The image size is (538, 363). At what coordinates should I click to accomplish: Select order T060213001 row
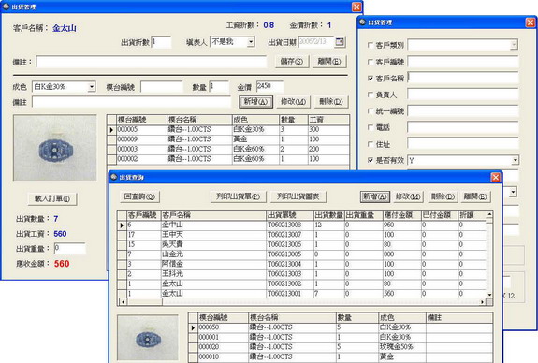pyautogui.click(x=302, y=294)
